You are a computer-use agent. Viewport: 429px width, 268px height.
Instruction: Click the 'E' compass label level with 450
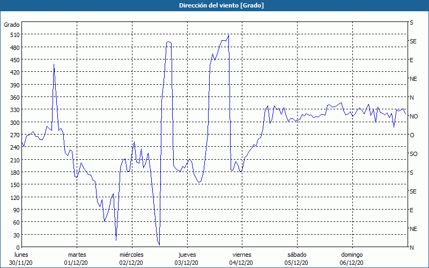coord(411,60)
